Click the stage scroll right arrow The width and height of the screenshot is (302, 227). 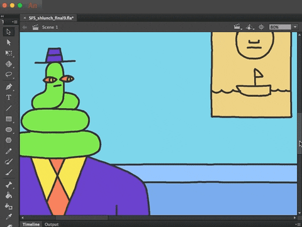(294, 218)
